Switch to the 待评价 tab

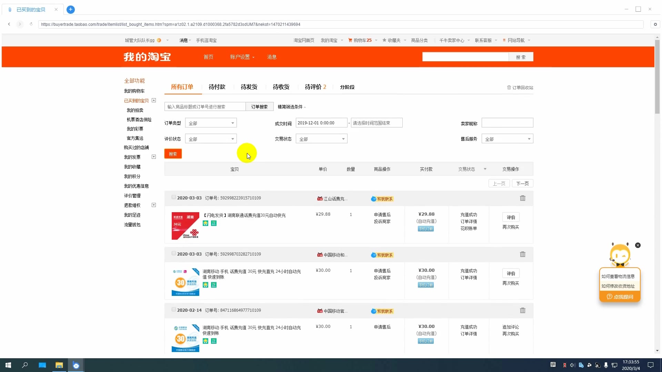click(315, 87)
